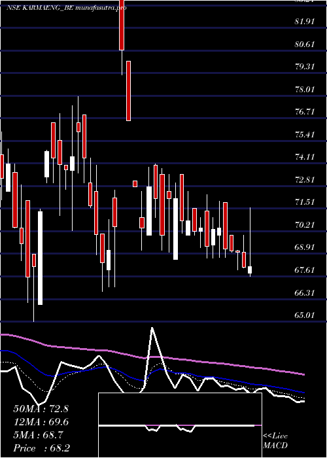The width and height of the screenshot is (327, 458).
Task: Click the 5MA : 68.7 readout
Action: point(37,435)
